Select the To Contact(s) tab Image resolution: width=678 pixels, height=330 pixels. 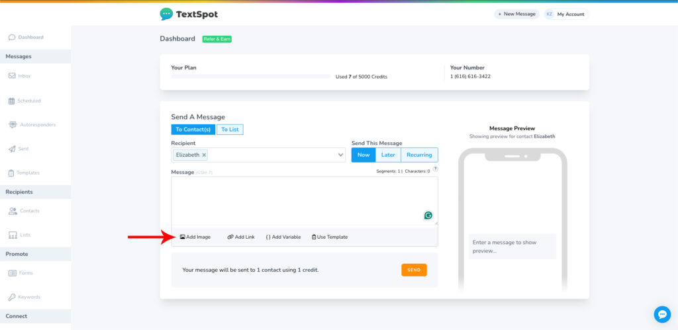point(193,130)
